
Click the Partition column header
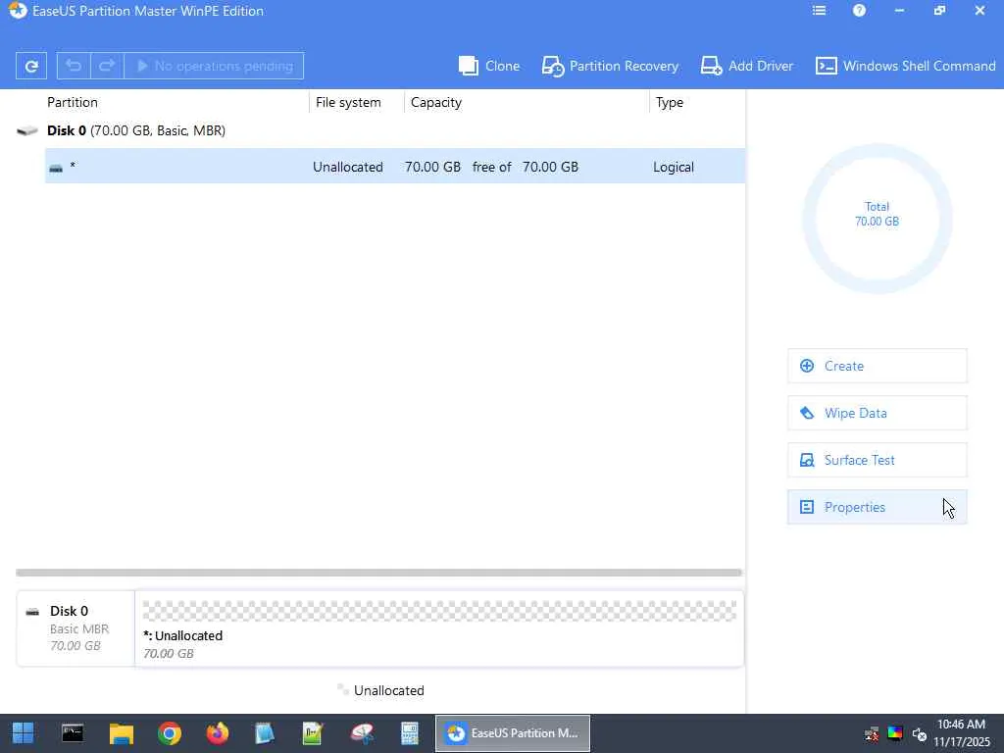[73, 102]
